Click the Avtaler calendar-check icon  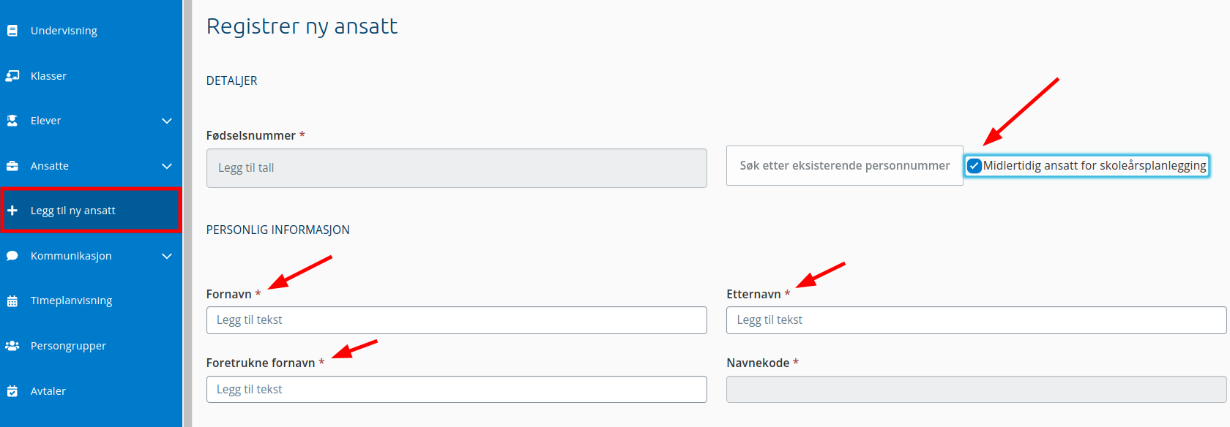click(12, 391)
